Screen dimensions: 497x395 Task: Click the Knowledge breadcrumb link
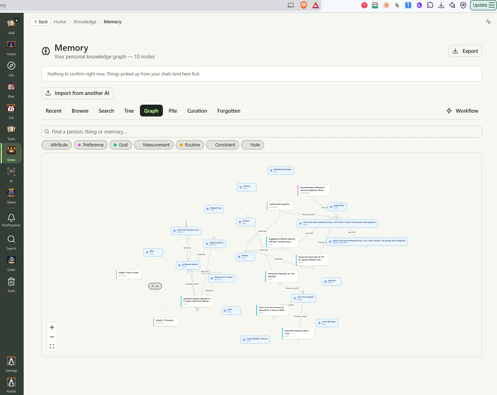coord(85,22)
